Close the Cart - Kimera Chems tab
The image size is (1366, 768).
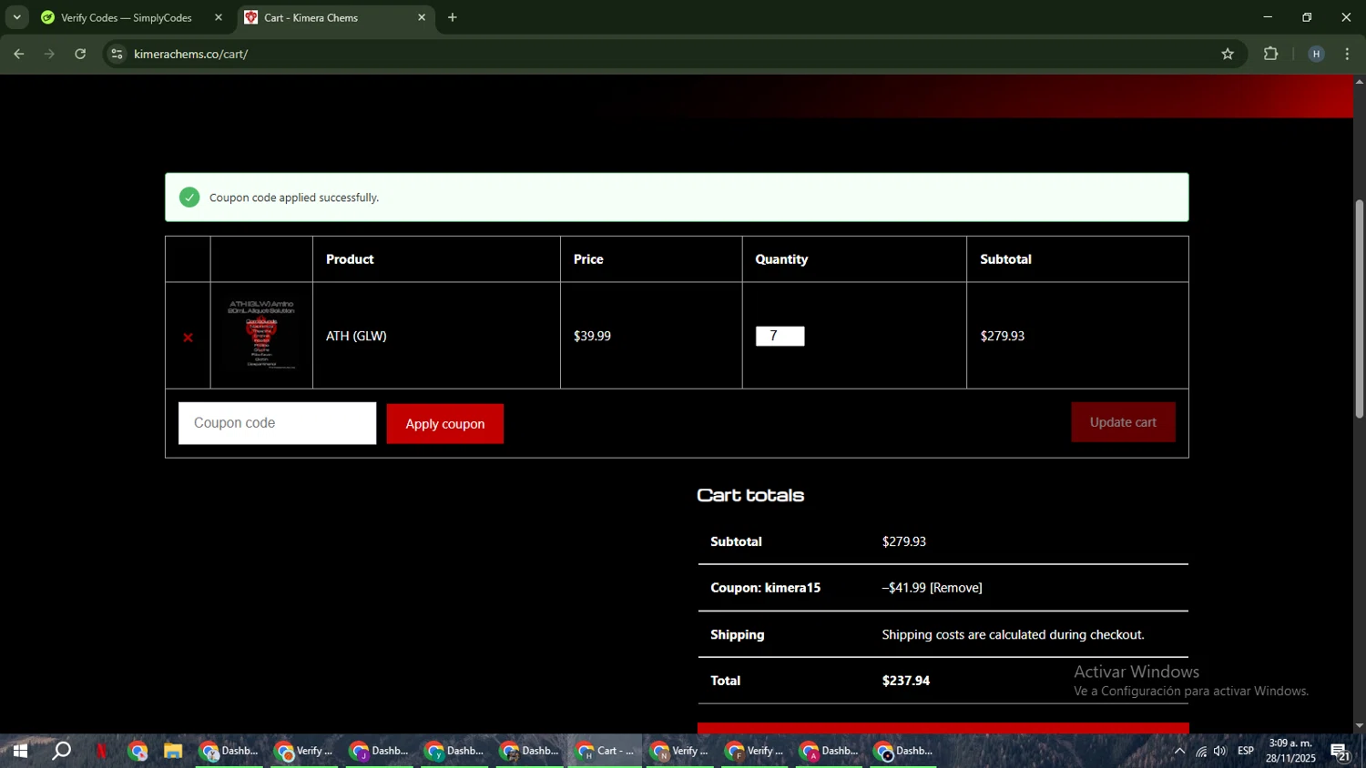click(x=422, y=17)
